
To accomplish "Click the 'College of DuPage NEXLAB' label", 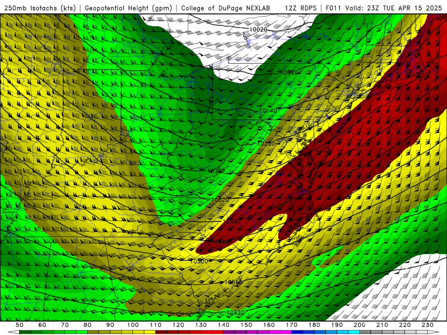I will 226,8.
